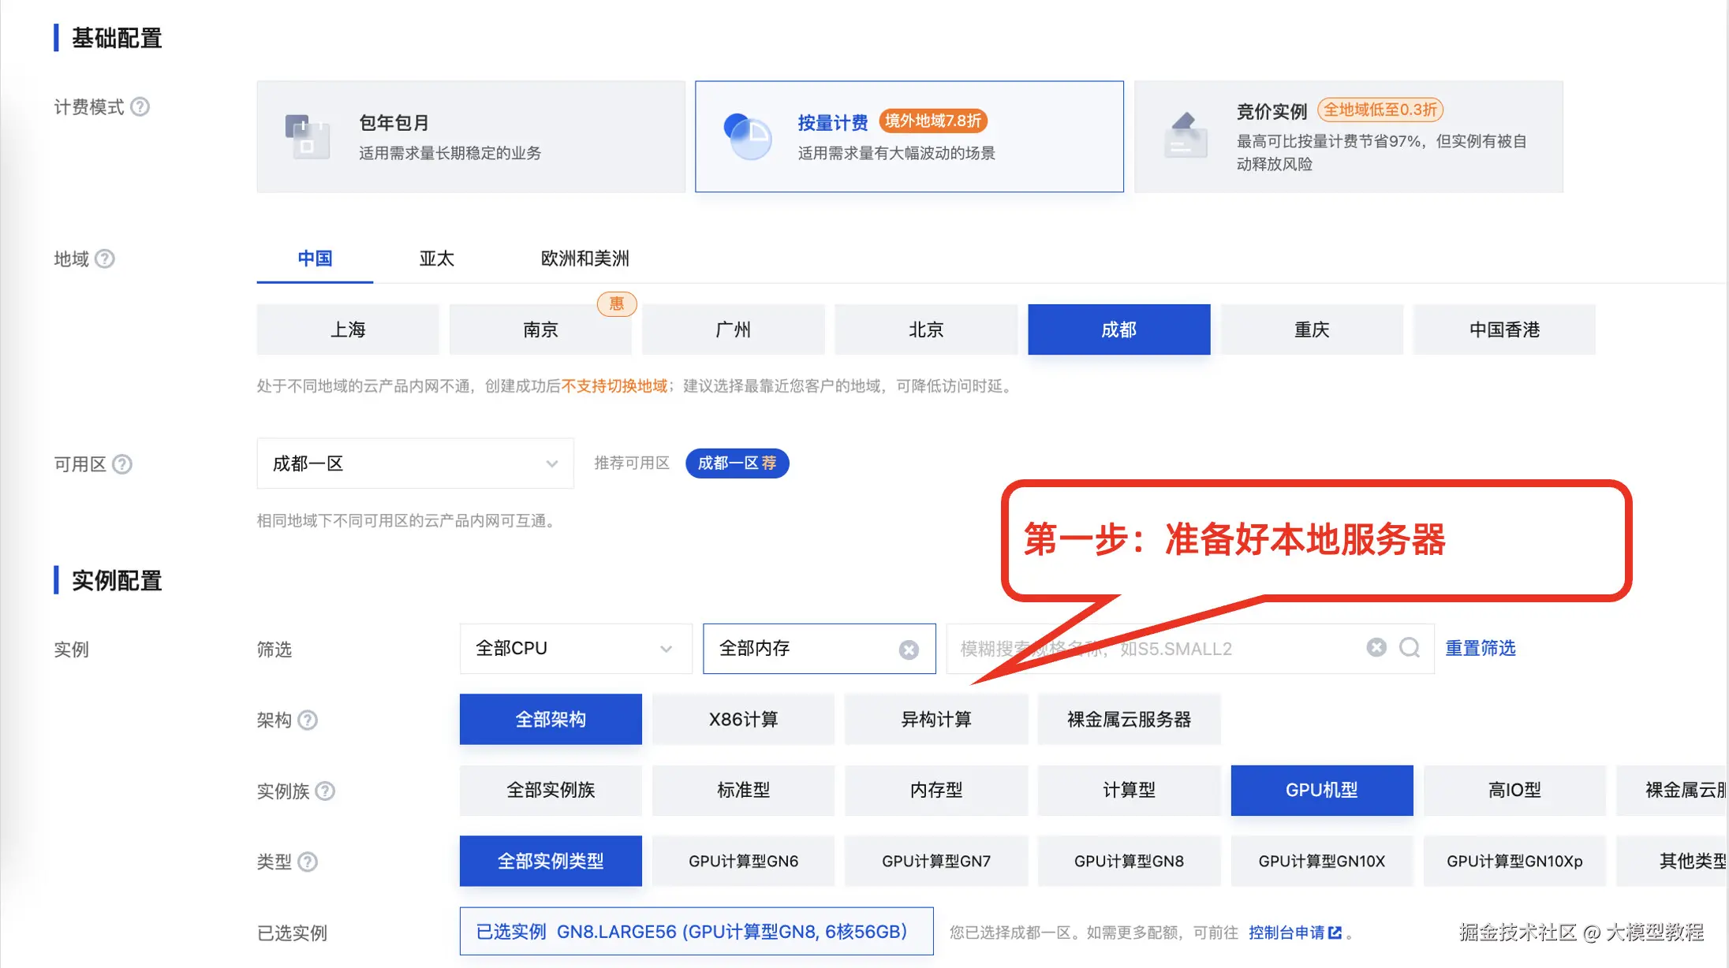Select 竞价实例 billing mode card
The width and height of the screenshot is (1729, 968).
(x=1348, y=136)
